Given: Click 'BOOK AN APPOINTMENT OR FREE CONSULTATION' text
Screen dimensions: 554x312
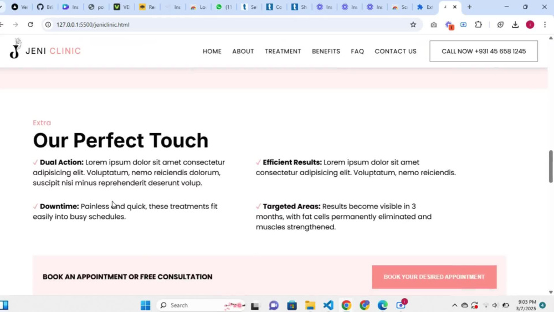Looking at the screenshot, I should point(127,277).
